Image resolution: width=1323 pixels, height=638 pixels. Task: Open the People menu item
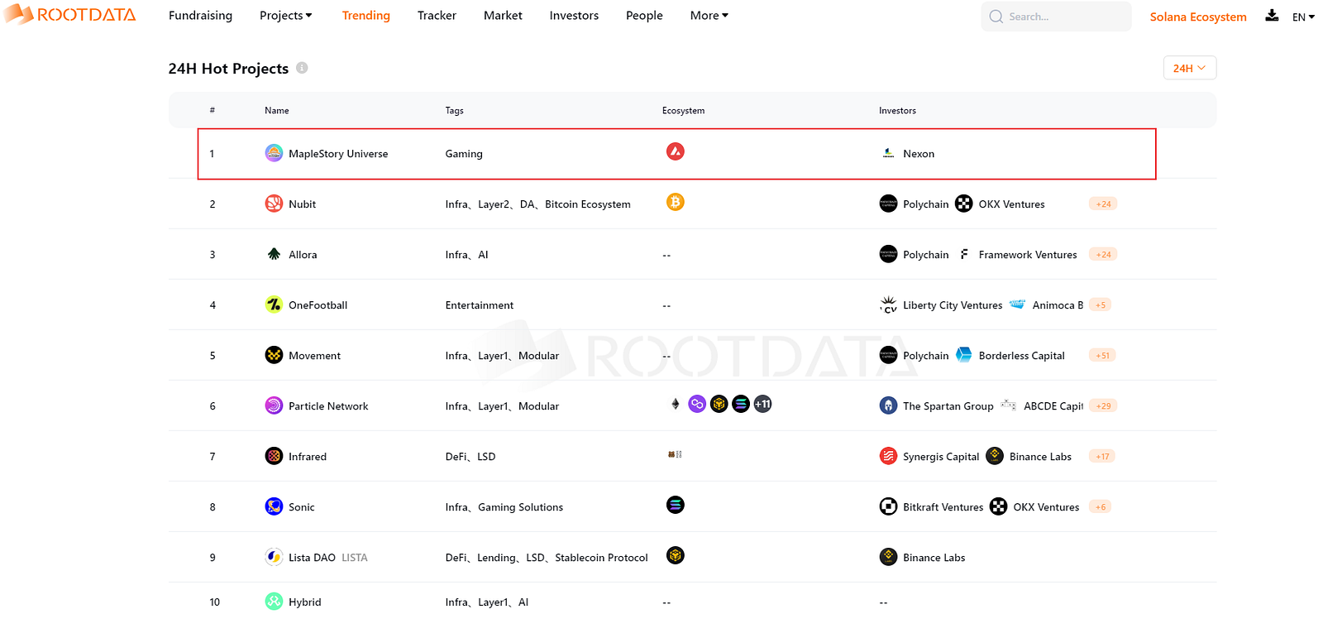[644, 15]
